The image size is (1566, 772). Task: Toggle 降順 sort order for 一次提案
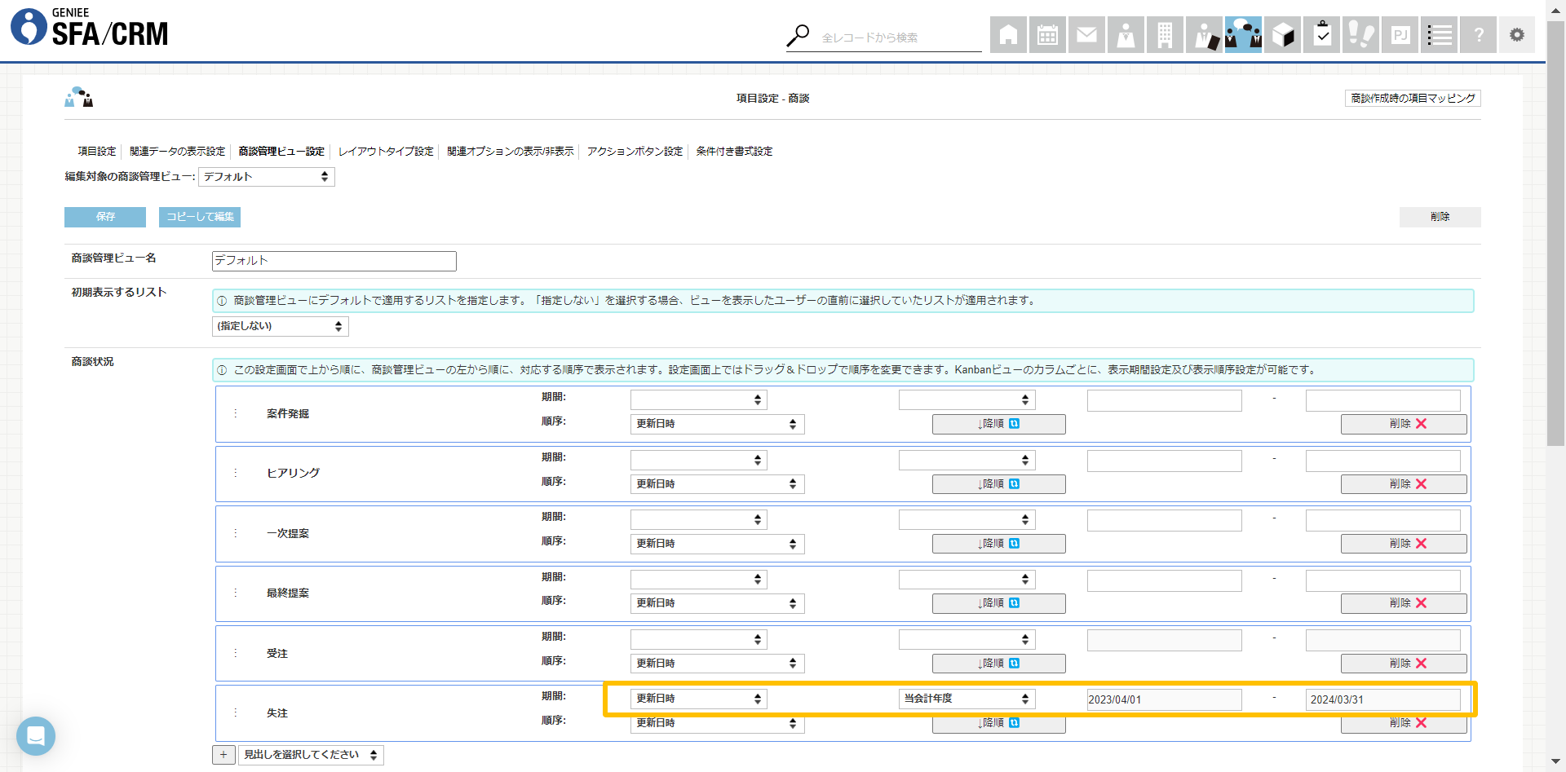998,544
